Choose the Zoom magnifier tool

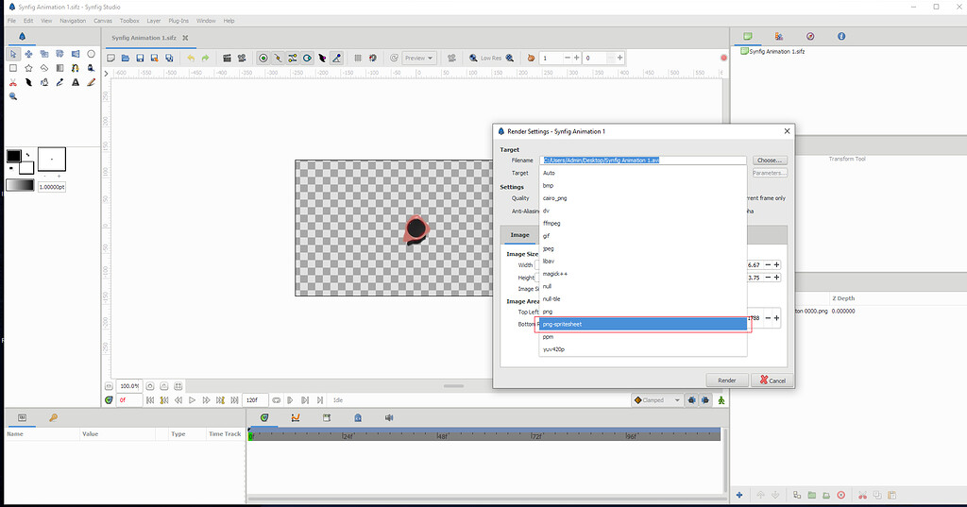[12, 96]
